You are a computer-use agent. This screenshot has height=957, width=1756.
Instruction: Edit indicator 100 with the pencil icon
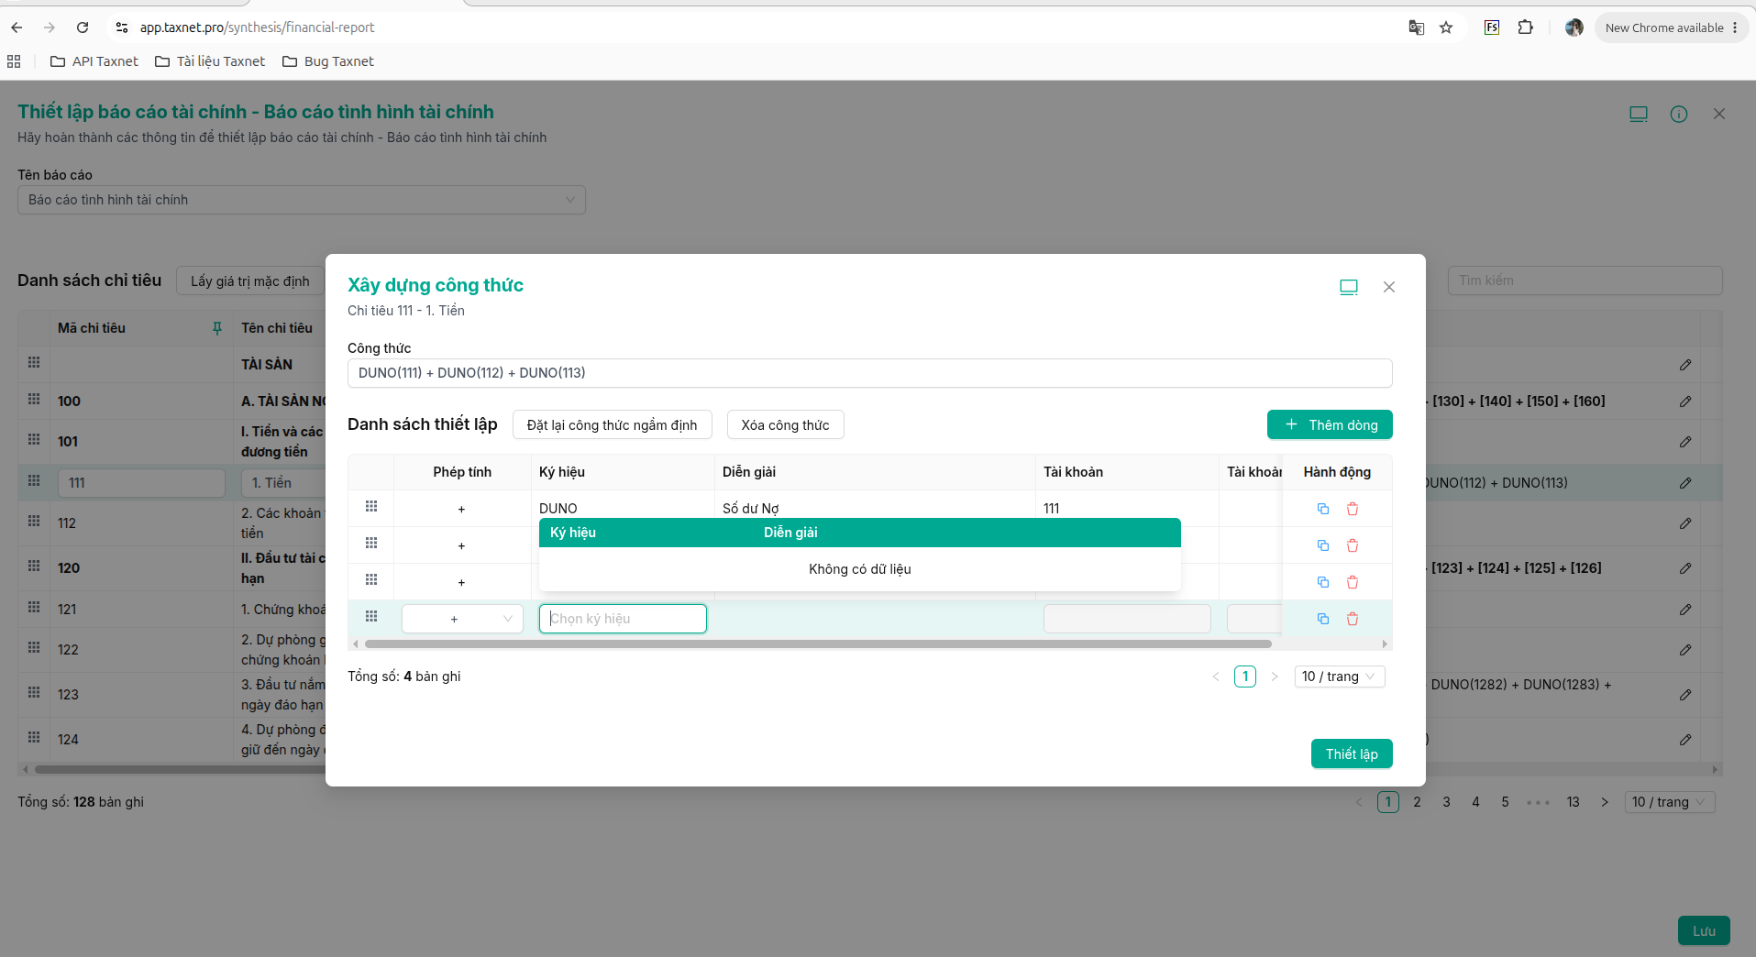tap(1685, 401)
